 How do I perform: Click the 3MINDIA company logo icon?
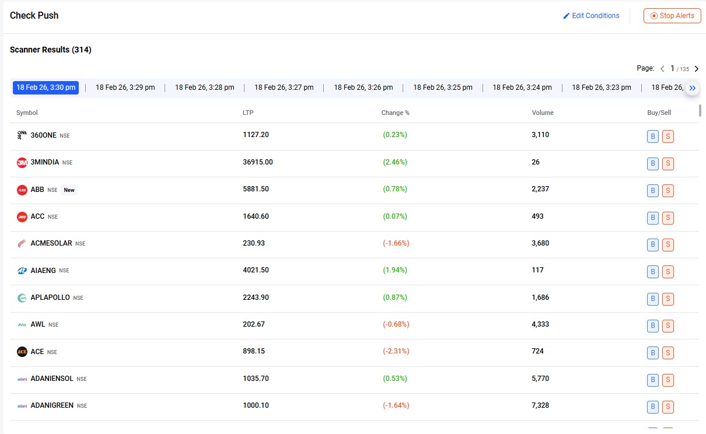coord(22,163)
